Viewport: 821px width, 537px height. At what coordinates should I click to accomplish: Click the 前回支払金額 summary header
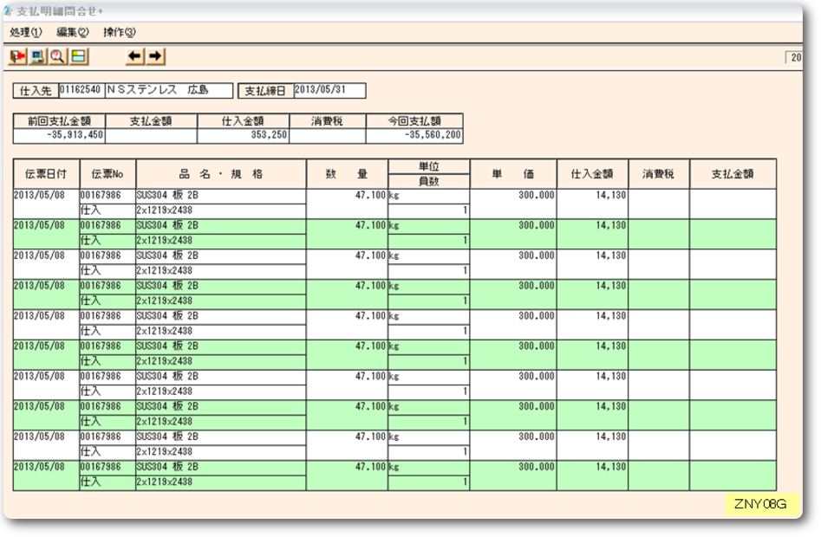(x=59, y=120)
